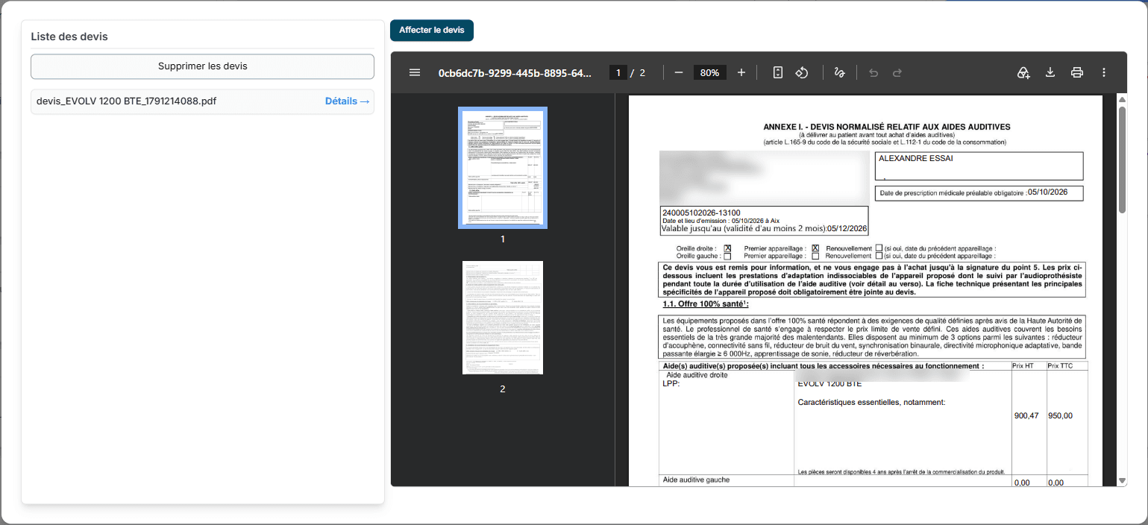Image resolution: width=1148 pixels, height=525 pixels.
Task: Click the fit to page icon
Action: [x=778, y=72]
